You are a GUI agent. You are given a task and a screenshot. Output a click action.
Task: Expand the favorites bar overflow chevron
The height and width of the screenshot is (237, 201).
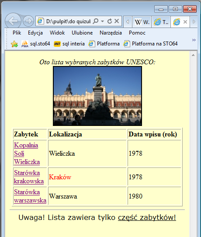pyautogui.click(x=194, y=40)
